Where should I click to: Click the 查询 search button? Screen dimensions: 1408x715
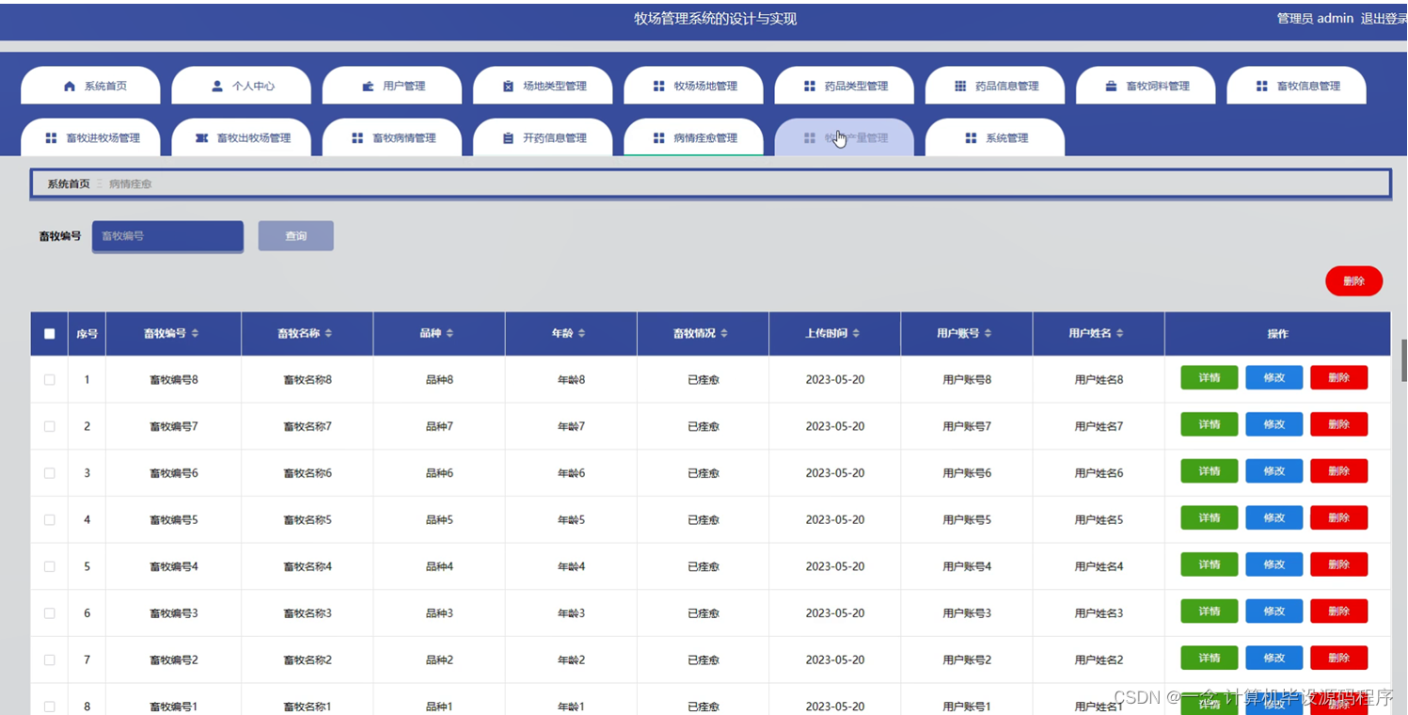tap(295, 236)
